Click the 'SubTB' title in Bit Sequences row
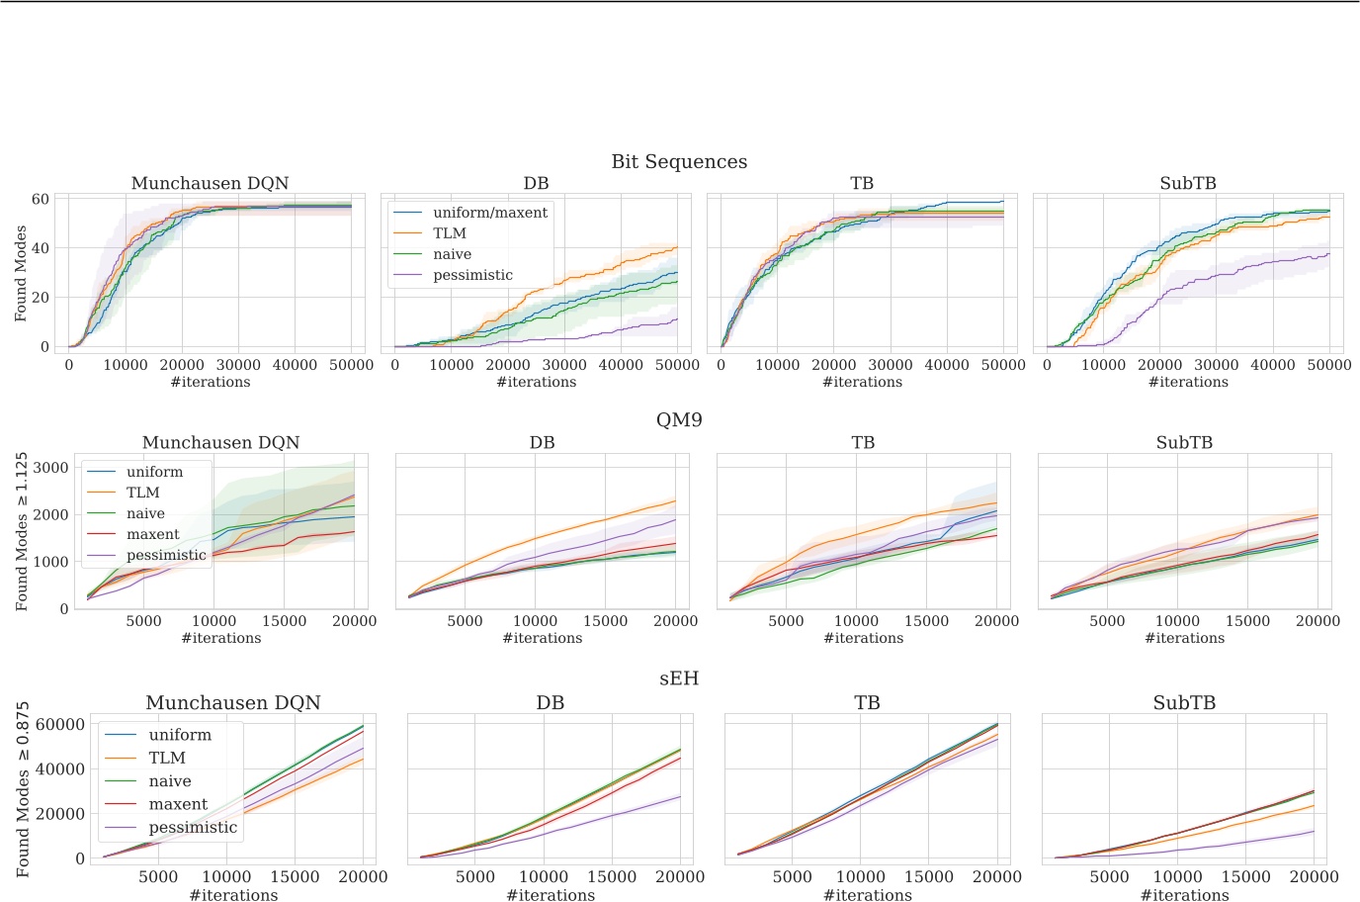 1187,183
